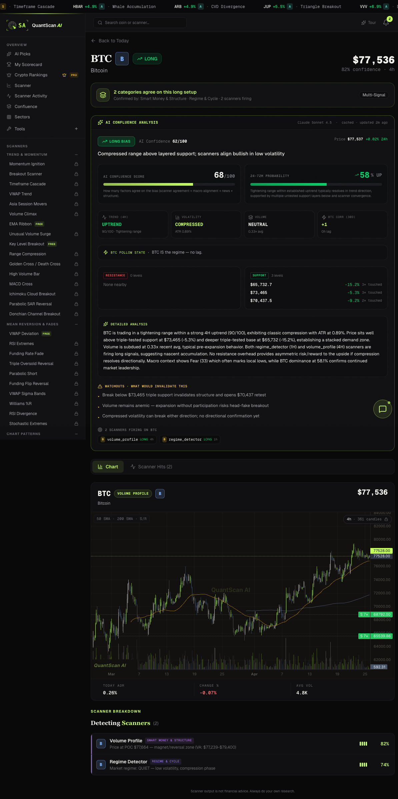The width and height of the screenshot is (398, 799).
Task: Toggle the 50 SMA overlay label
Action: point(103,519)
